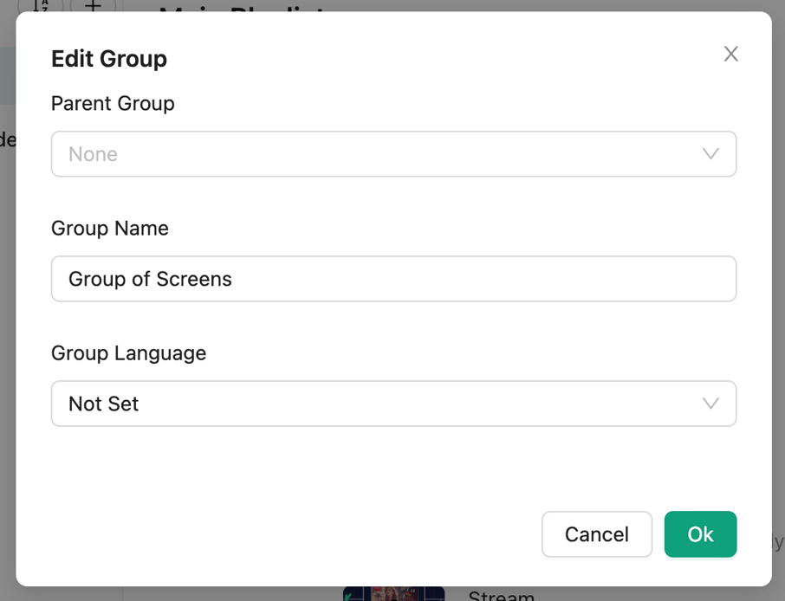Click the Edit Group dialog heading
The image size is (785, 601).
[x=108, y=59]
